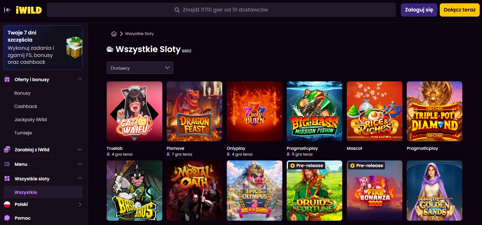Click the Onlyplay provider name
The image size is (482, 225).
click(236, 148)
